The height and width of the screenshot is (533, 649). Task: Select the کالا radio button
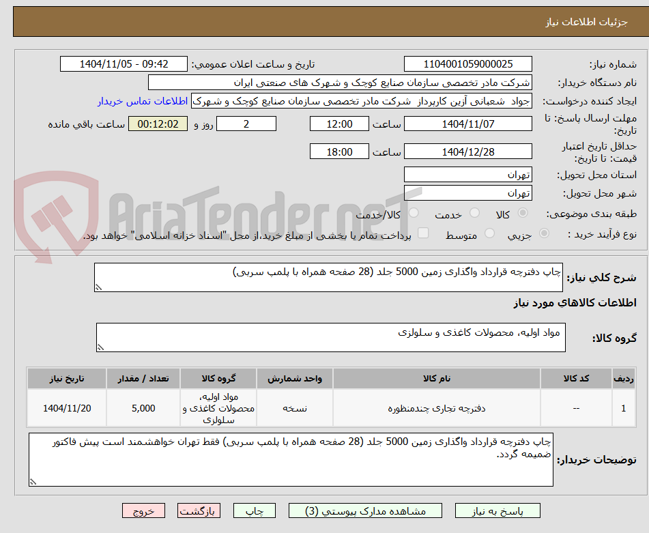523,214
